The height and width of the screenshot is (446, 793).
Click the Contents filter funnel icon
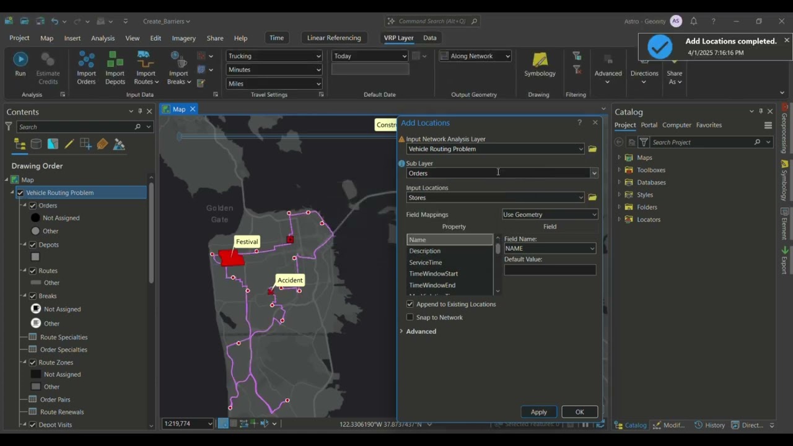point(9,126)
